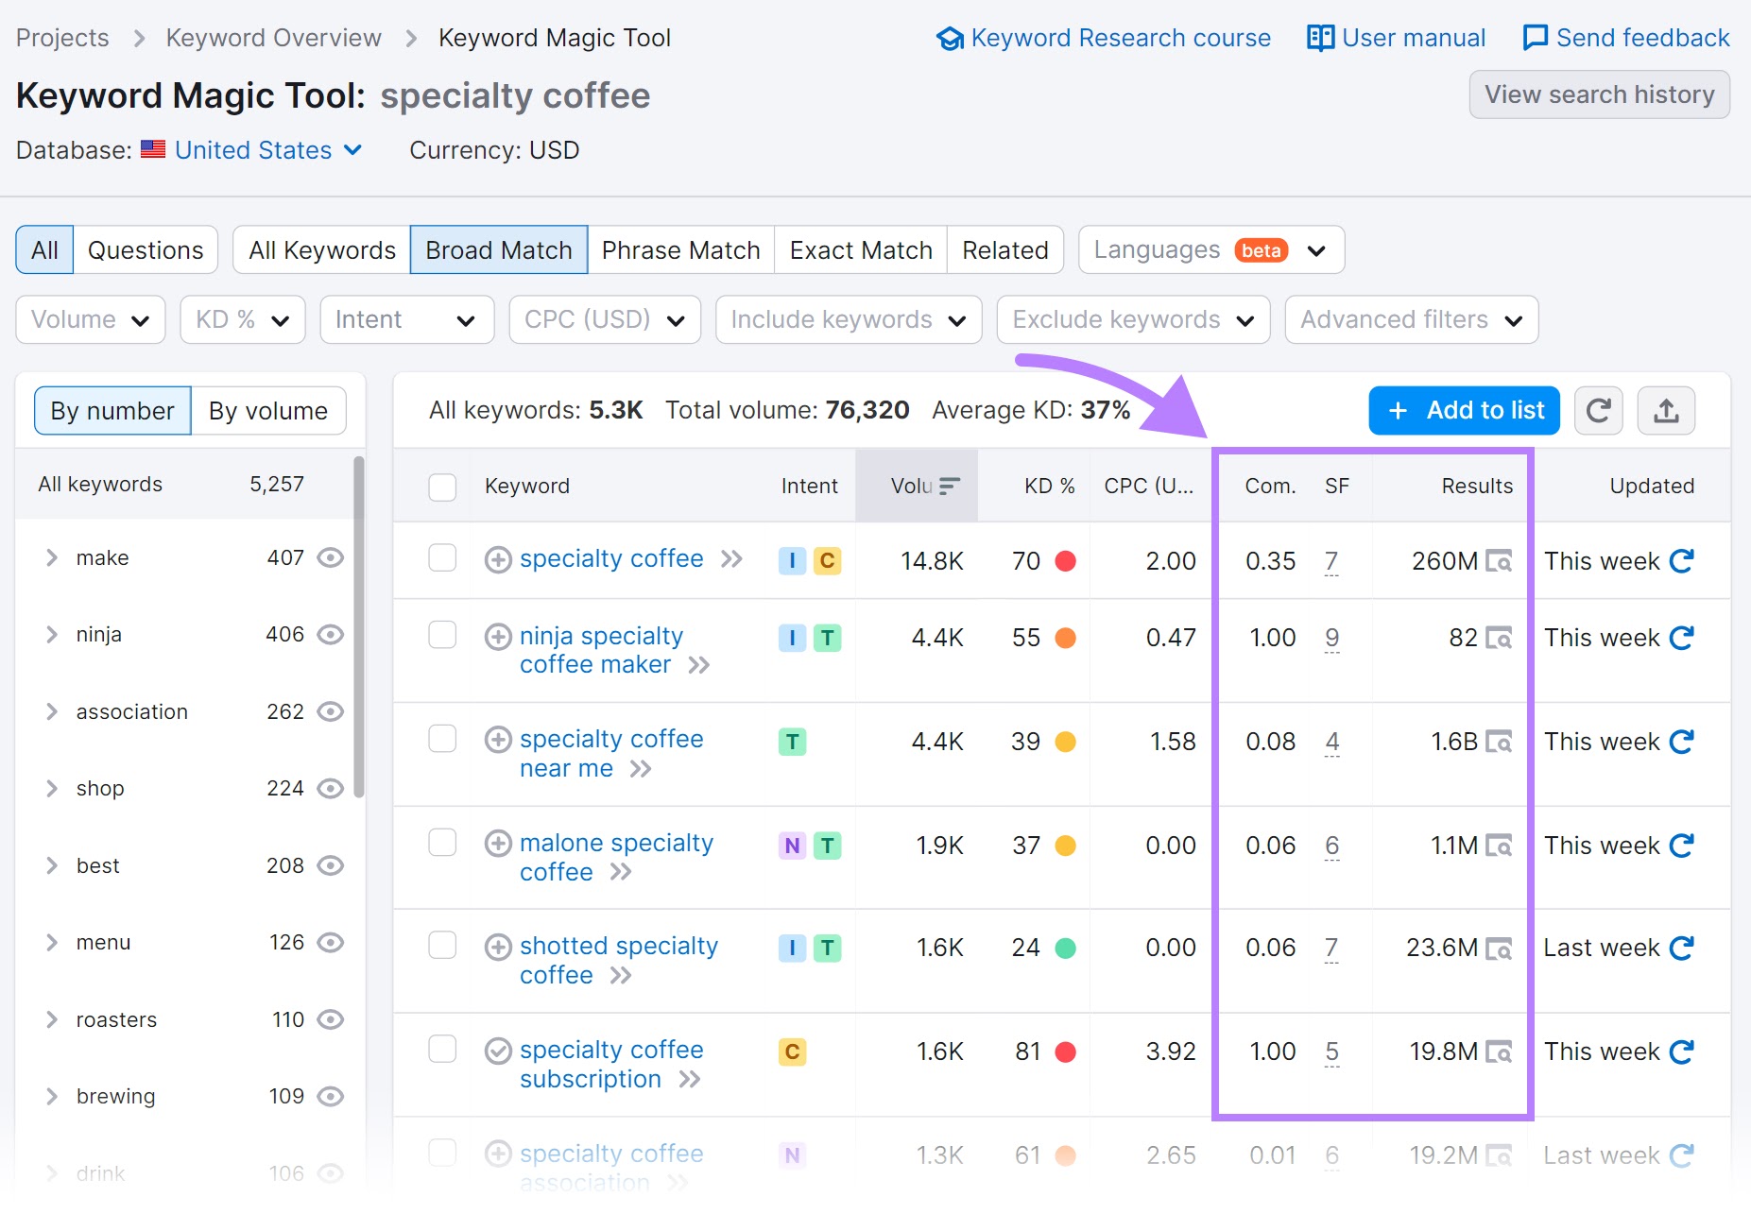Click Send feedback link
Image resolution: width=1751 pixels, height=1214 pixels.
(1626, 38)
